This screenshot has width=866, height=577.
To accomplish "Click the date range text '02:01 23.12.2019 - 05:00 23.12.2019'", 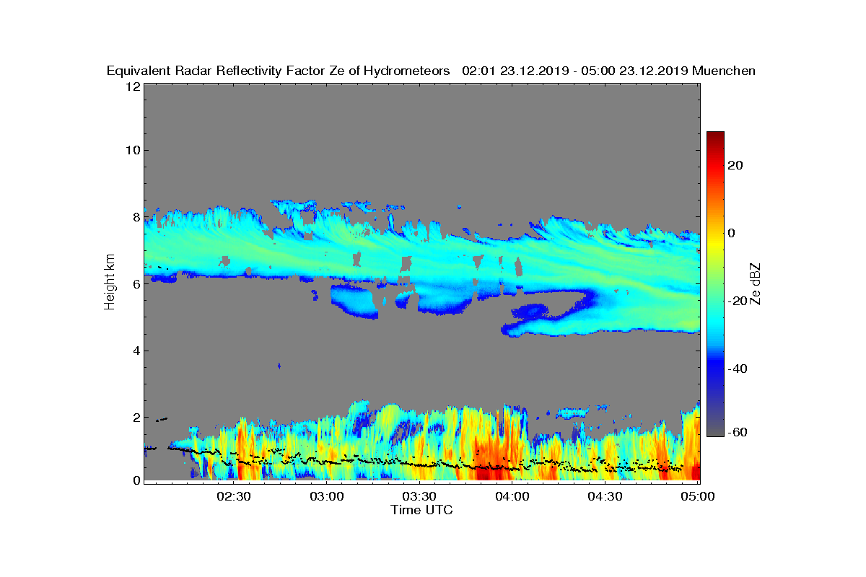I will click(x=575, y=71).
